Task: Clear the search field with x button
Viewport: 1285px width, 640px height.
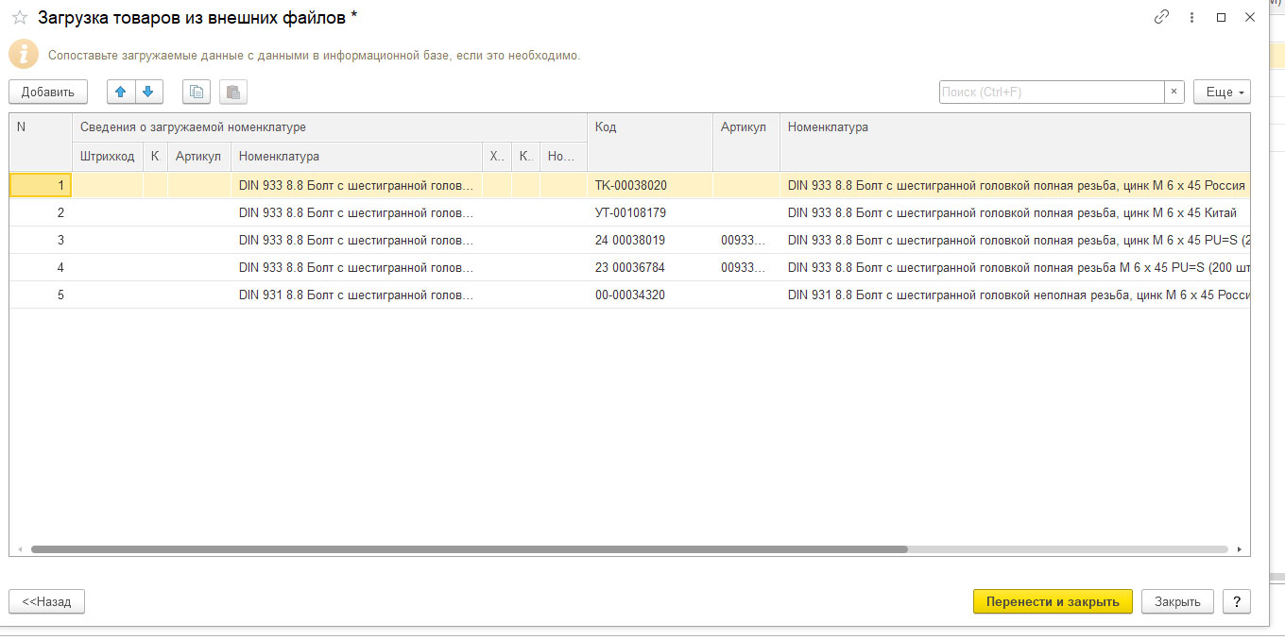Action: click(x=1174, y=92)
